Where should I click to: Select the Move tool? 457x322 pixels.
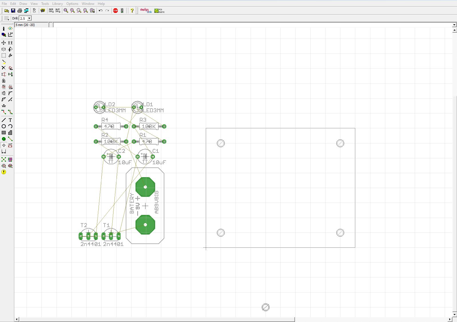[x=4, y=43]
